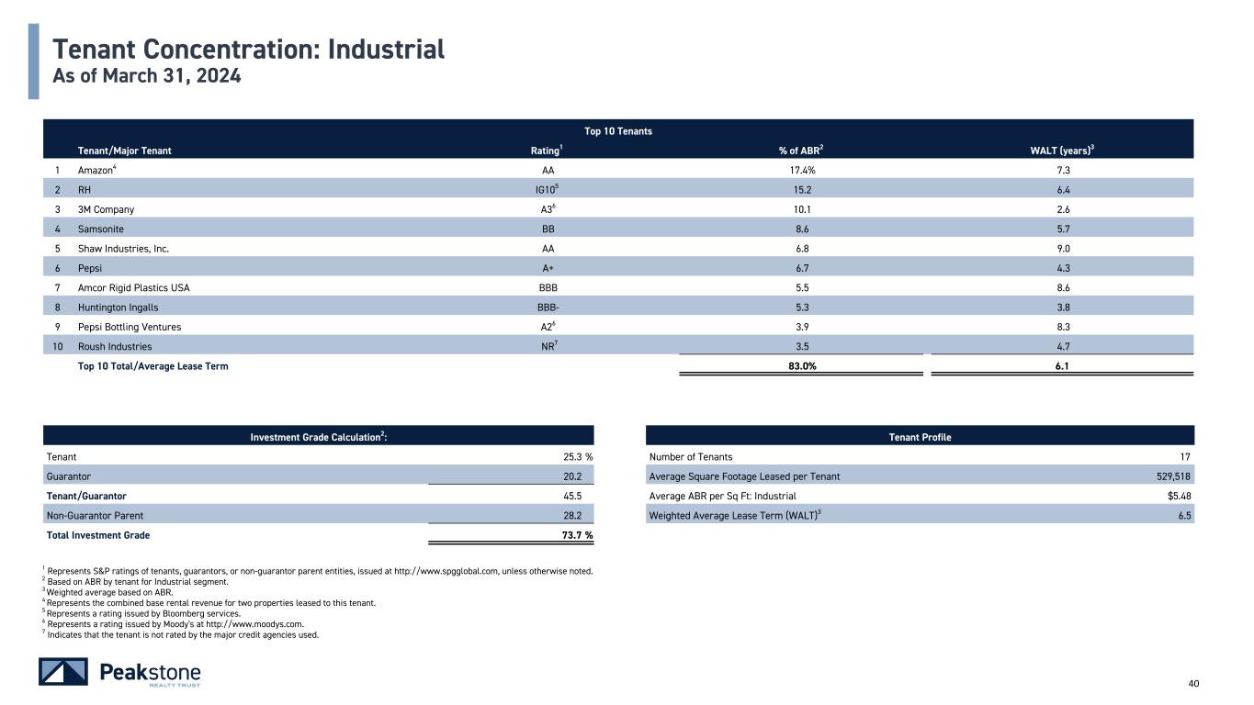Click the slide title Tenant Concentration: Industrial
The width and height of the screenshot is (1254, 705).
[248, 49]
